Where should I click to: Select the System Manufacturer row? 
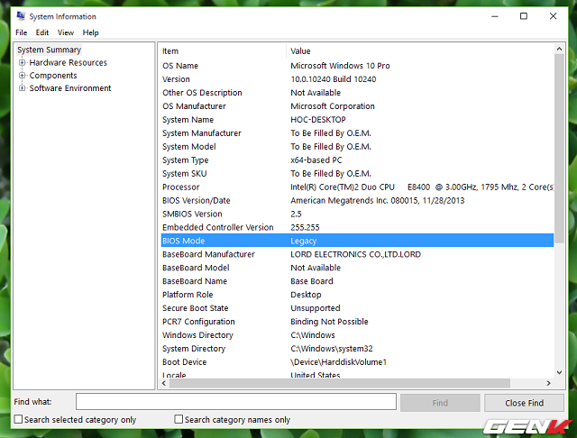click(357, 133)
